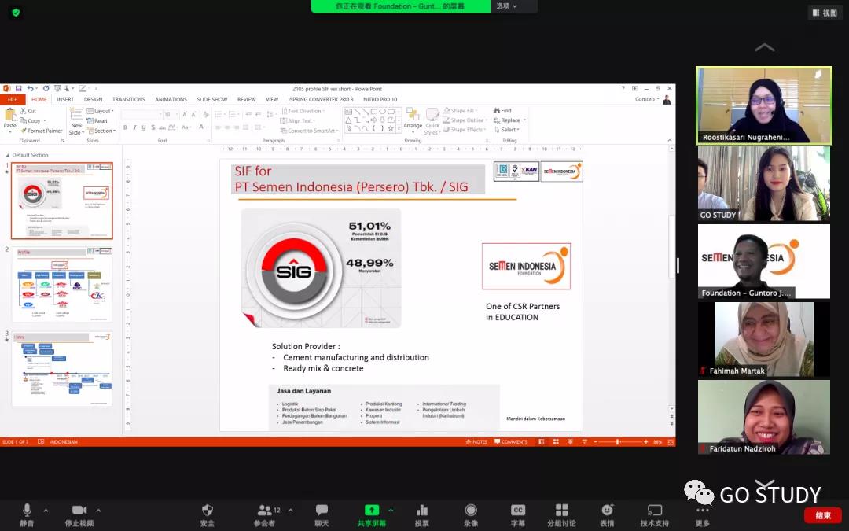Switch to the DESIGN ribbon tab

click(93, 100)
